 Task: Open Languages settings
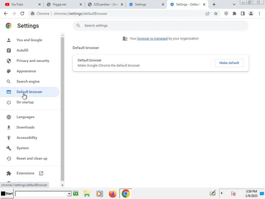click(30, 117)
